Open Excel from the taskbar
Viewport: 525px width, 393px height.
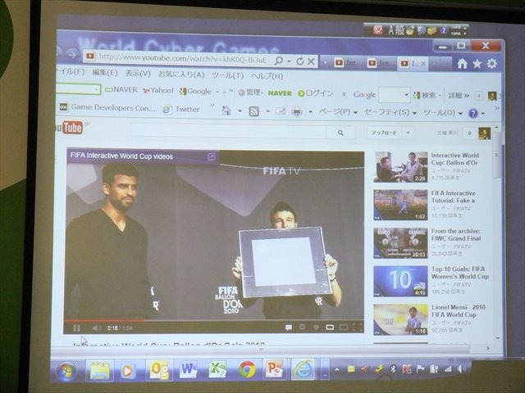coord(217,369)
